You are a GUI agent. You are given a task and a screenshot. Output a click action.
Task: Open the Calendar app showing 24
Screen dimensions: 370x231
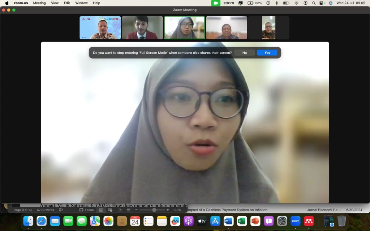coord(135,221)
